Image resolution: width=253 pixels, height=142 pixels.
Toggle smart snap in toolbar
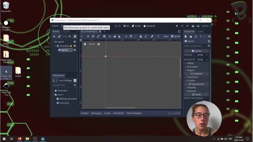tap(126, 36)
